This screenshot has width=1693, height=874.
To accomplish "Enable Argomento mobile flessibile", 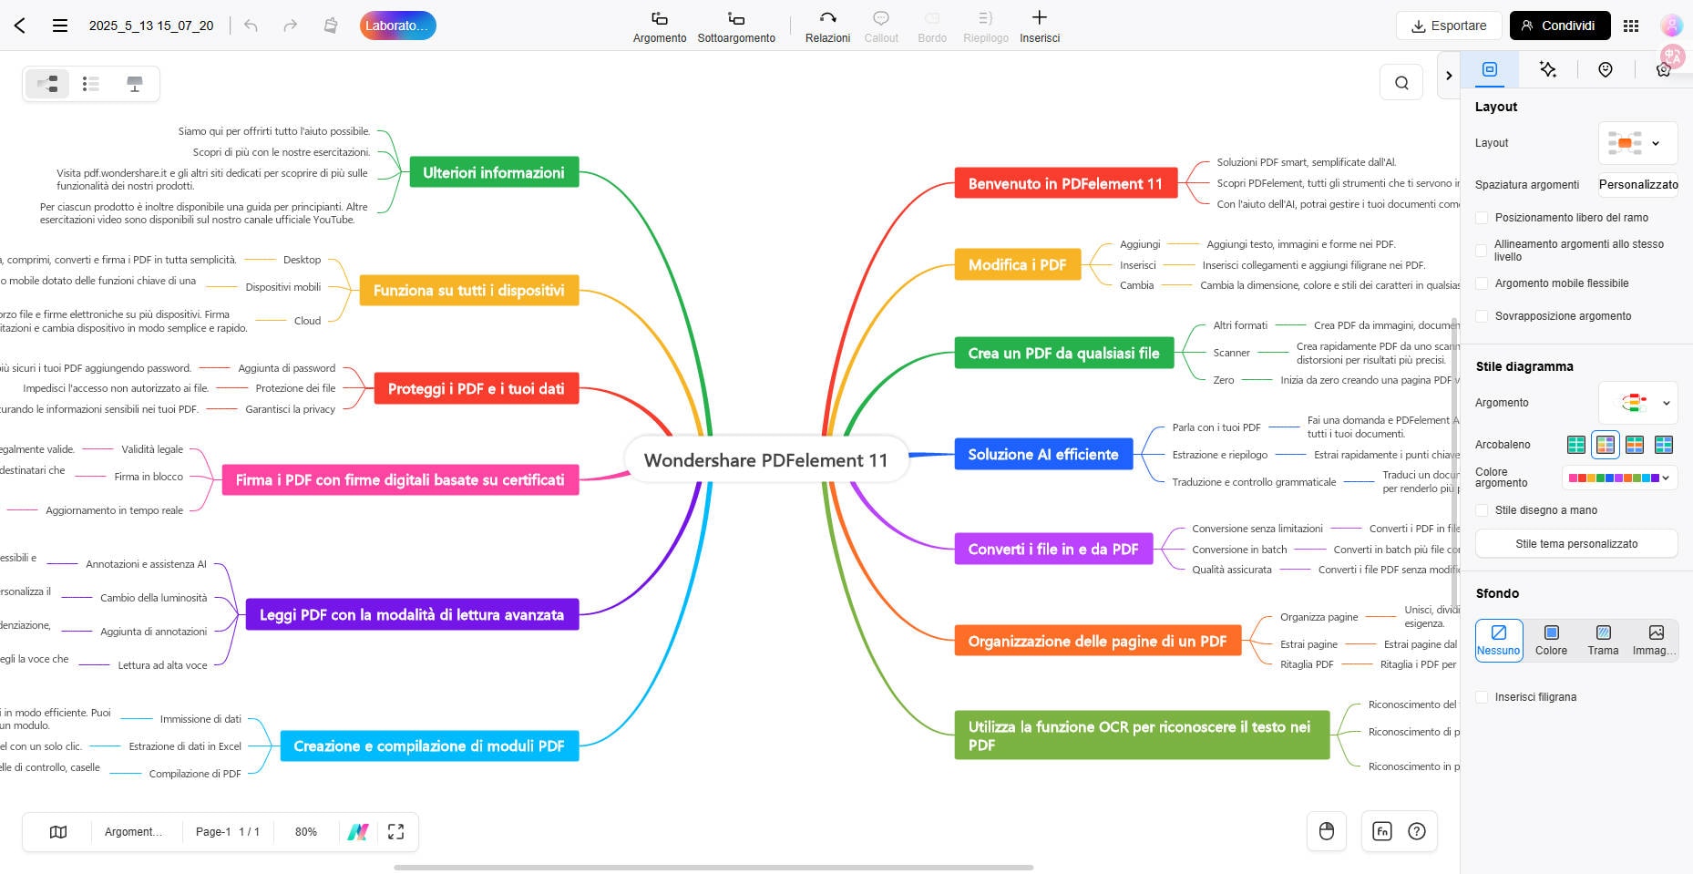I will (1482, 283).
